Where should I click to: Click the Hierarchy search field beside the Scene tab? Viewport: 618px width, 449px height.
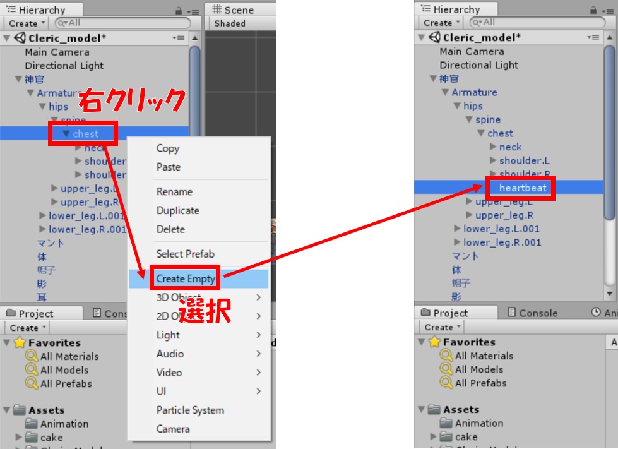pos(120,23)
